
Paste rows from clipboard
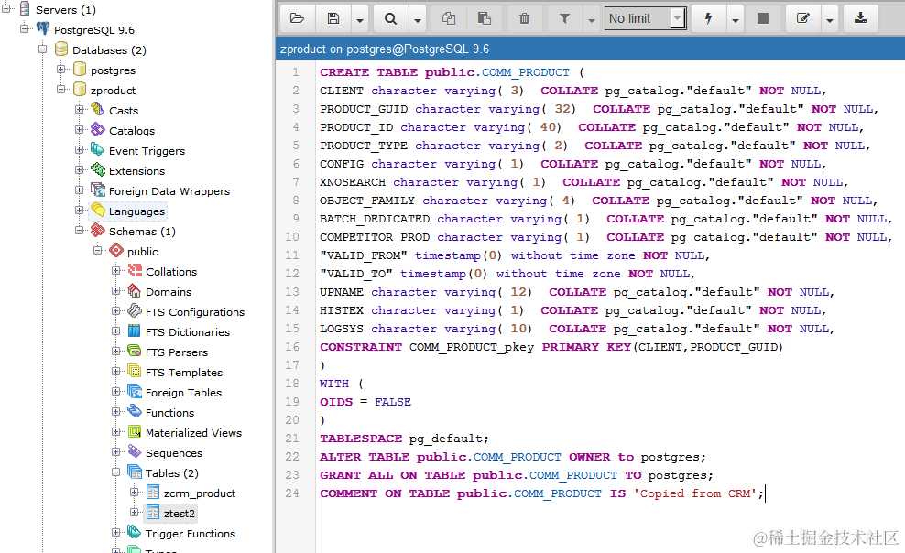[485, 17]
